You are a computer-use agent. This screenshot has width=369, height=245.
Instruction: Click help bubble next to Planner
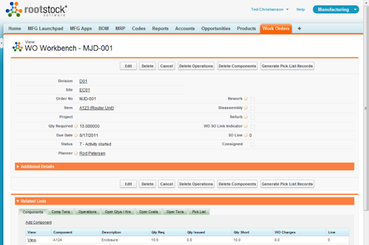[x=76, y=153]
